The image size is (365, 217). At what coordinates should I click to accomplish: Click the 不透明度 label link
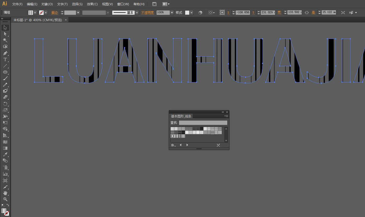[x=148, y=13]
